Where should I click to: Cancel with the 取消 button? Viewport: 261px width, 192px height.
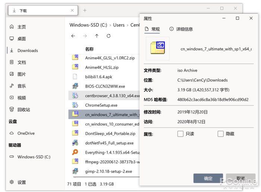pyautogui.click(x=241, y=178)
